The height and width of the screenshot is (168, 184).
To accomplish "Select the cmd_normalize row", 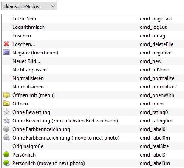I will click(x=93, y=78).
